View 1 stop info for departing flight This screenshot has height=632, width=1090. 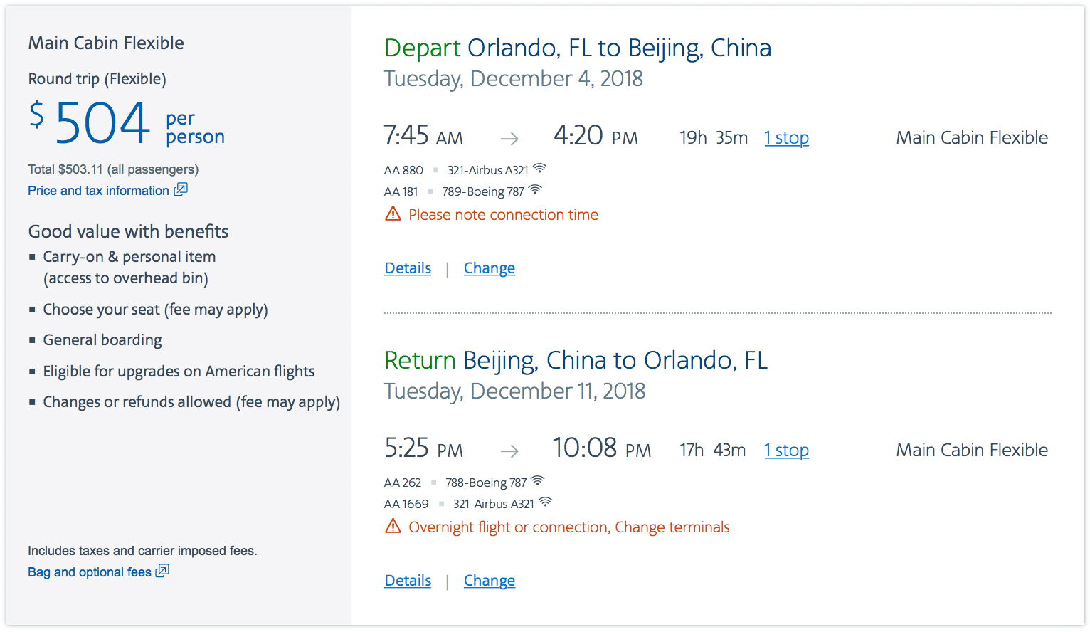(x=786, y=138)
